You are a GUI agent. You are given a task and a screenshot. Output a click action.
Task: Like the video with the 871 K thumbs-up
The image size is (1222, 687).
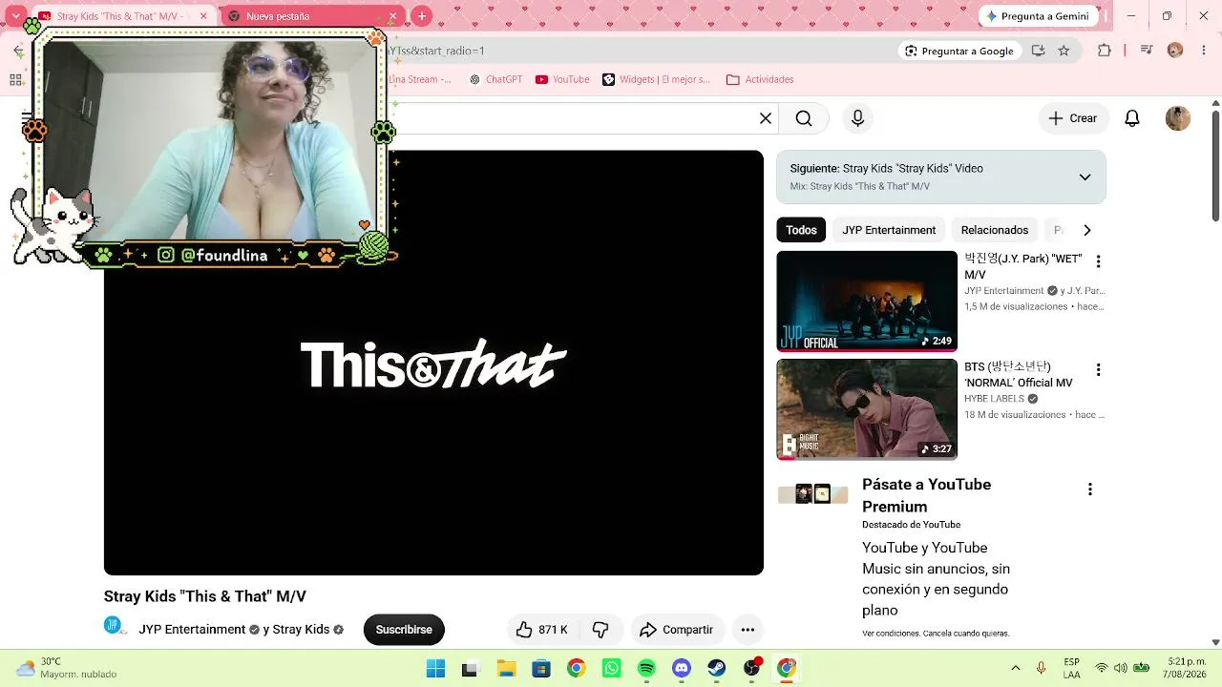(x=543, y=630)
